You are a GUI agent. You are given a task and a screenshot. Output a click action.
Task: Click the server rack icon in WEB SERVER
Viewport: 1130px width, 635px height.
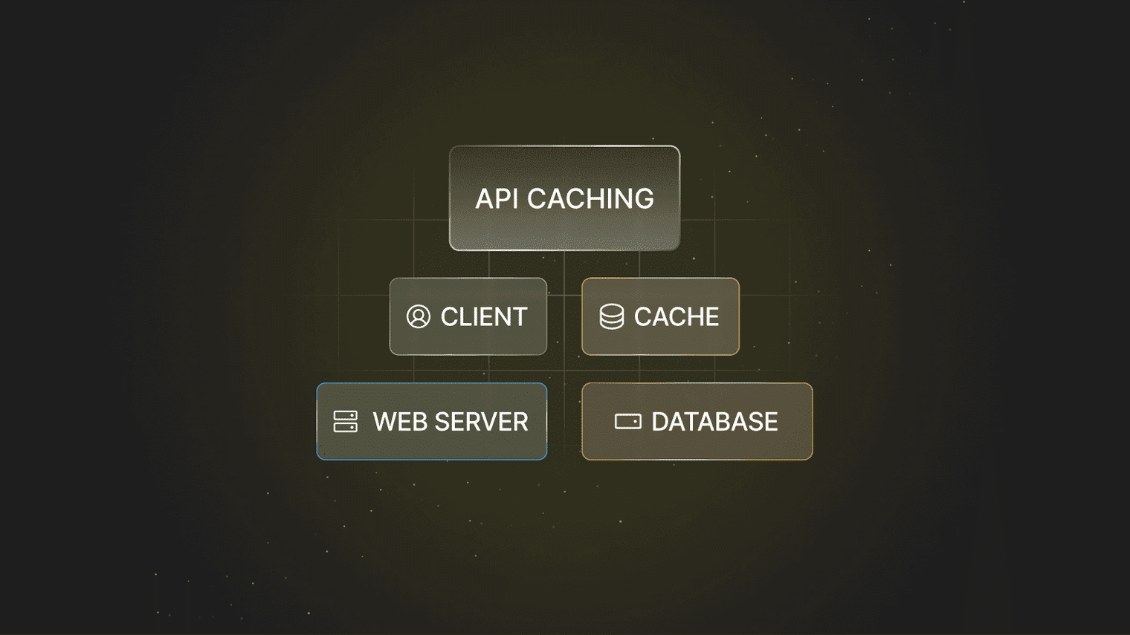click(346, 421)
